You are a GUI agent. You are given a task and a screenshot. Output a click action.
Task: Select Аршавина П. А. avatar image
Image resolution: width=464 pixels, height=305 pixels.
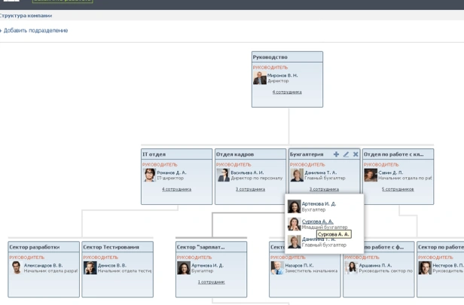[351, 268]
